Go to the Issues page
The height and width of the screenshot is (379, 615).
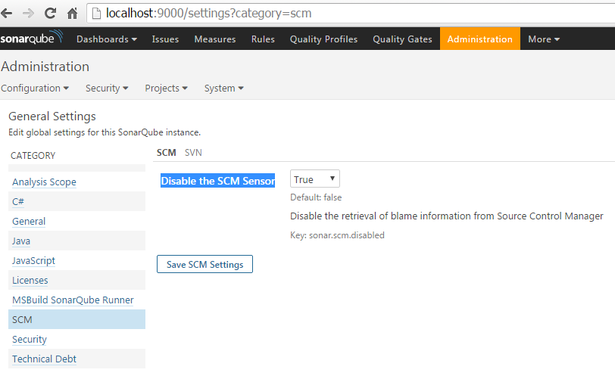pos(165,39)
